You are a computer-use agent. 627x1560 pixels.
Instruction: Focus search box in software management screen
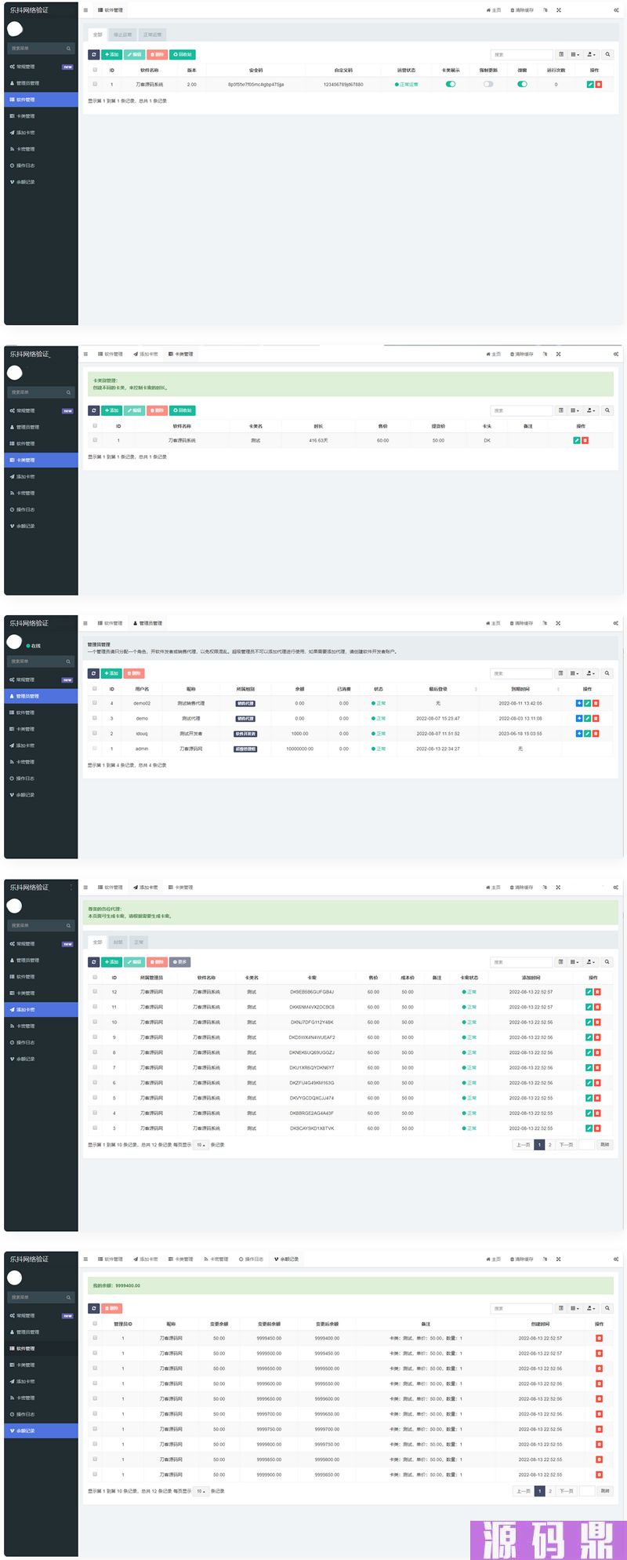(x=522, y=55)
